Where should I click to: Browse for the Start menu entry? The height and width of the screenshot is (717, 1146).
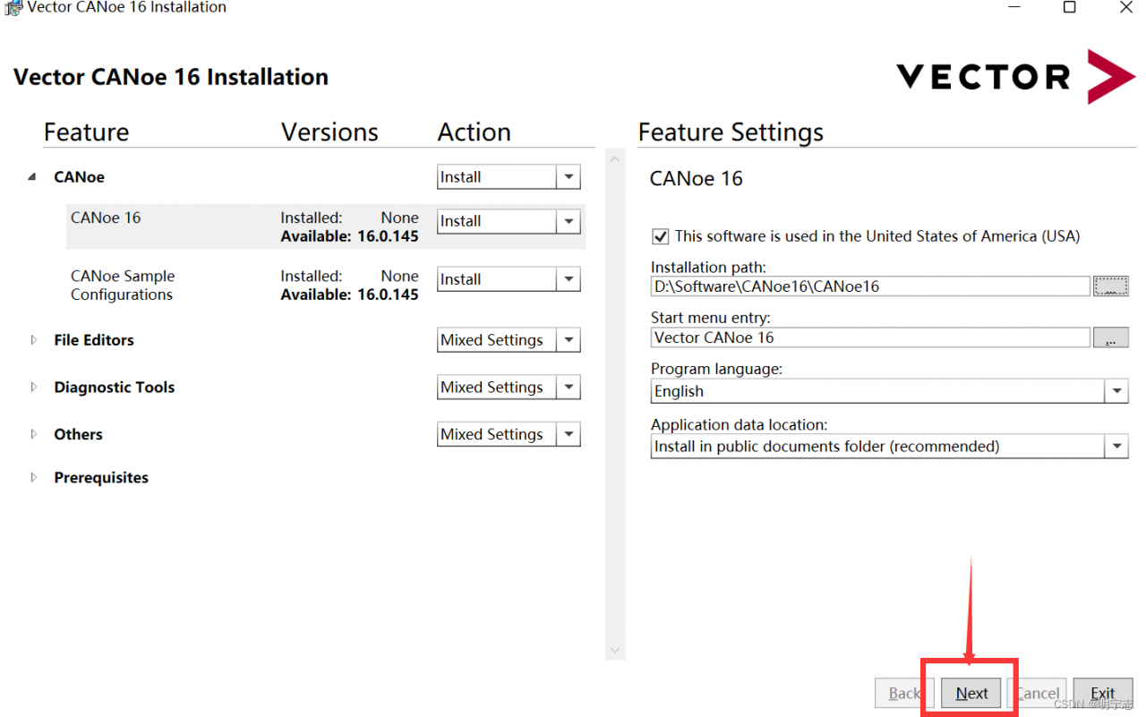[x=1111, y=337]
